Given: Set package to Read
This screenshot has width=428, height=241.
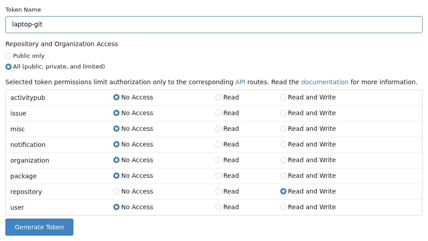Looking at the screenshot, I should point(218,176).
